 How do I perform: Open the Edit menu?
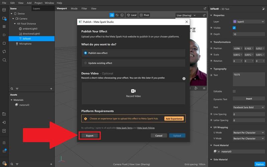pyautogui.click(x=12, y=3)
